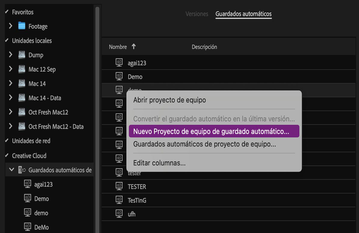Click the Footage folder icon
359x233 pixels.
tap(22, 26)
